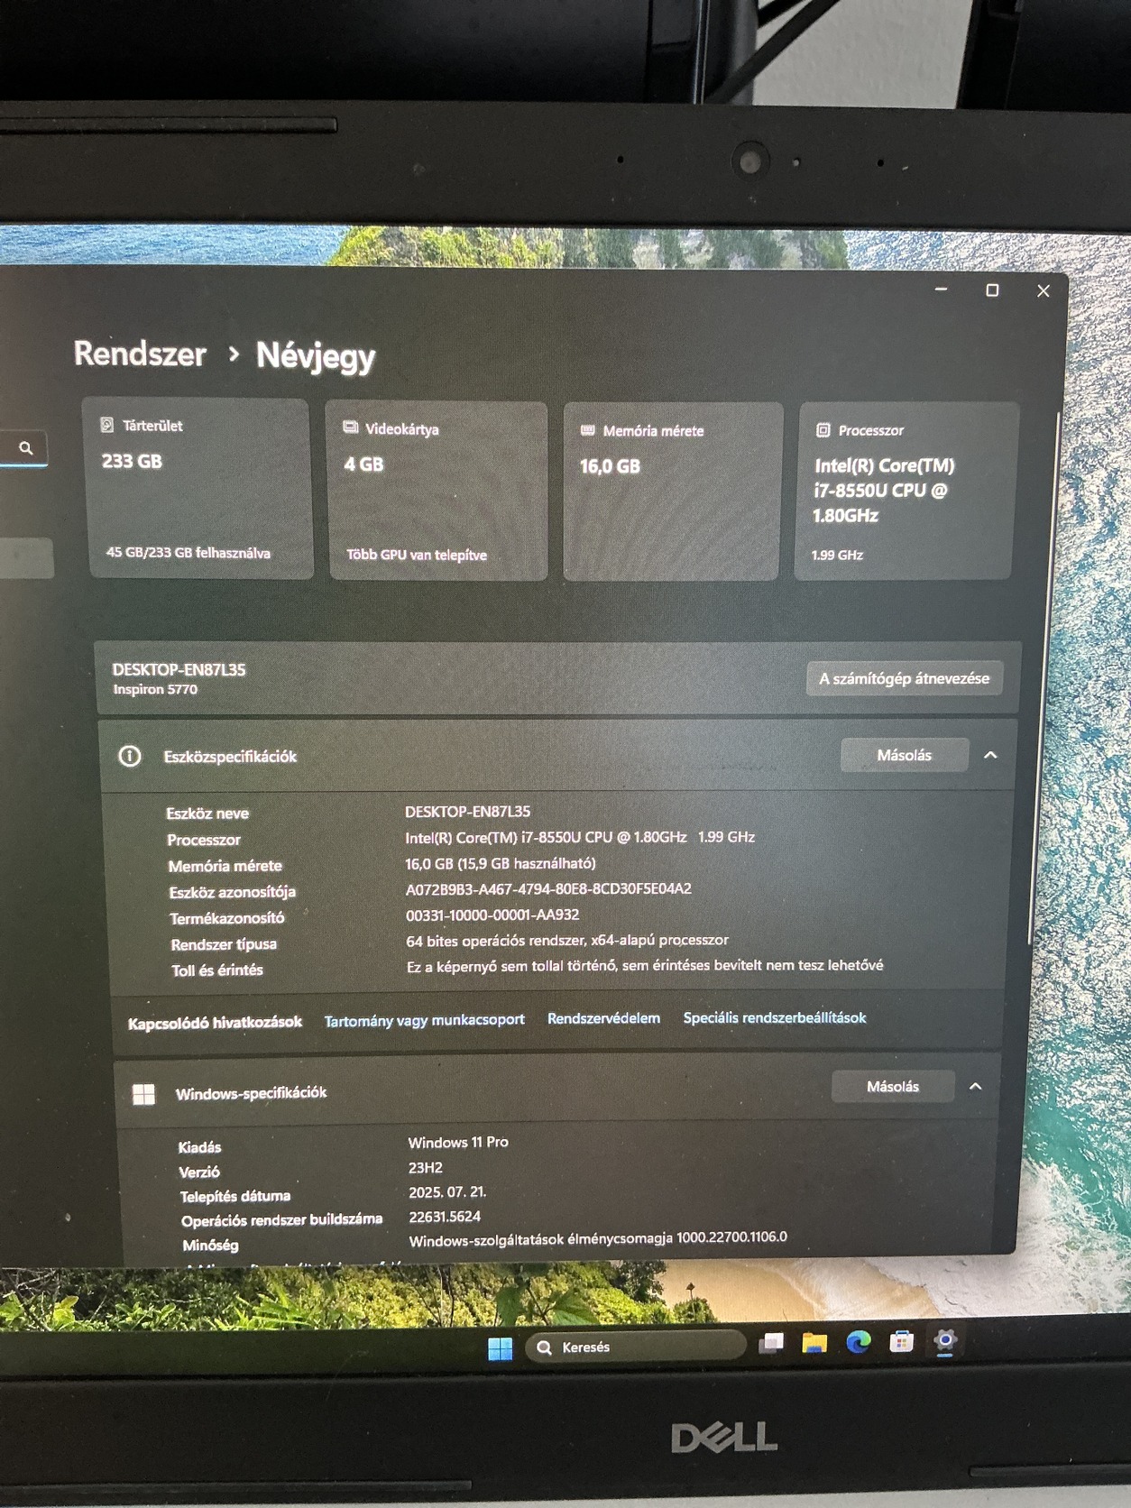Screen dimensions: 1131x1508
Task: Click the Settings gear taskbar icon
Action: (x=944, y=1341)
